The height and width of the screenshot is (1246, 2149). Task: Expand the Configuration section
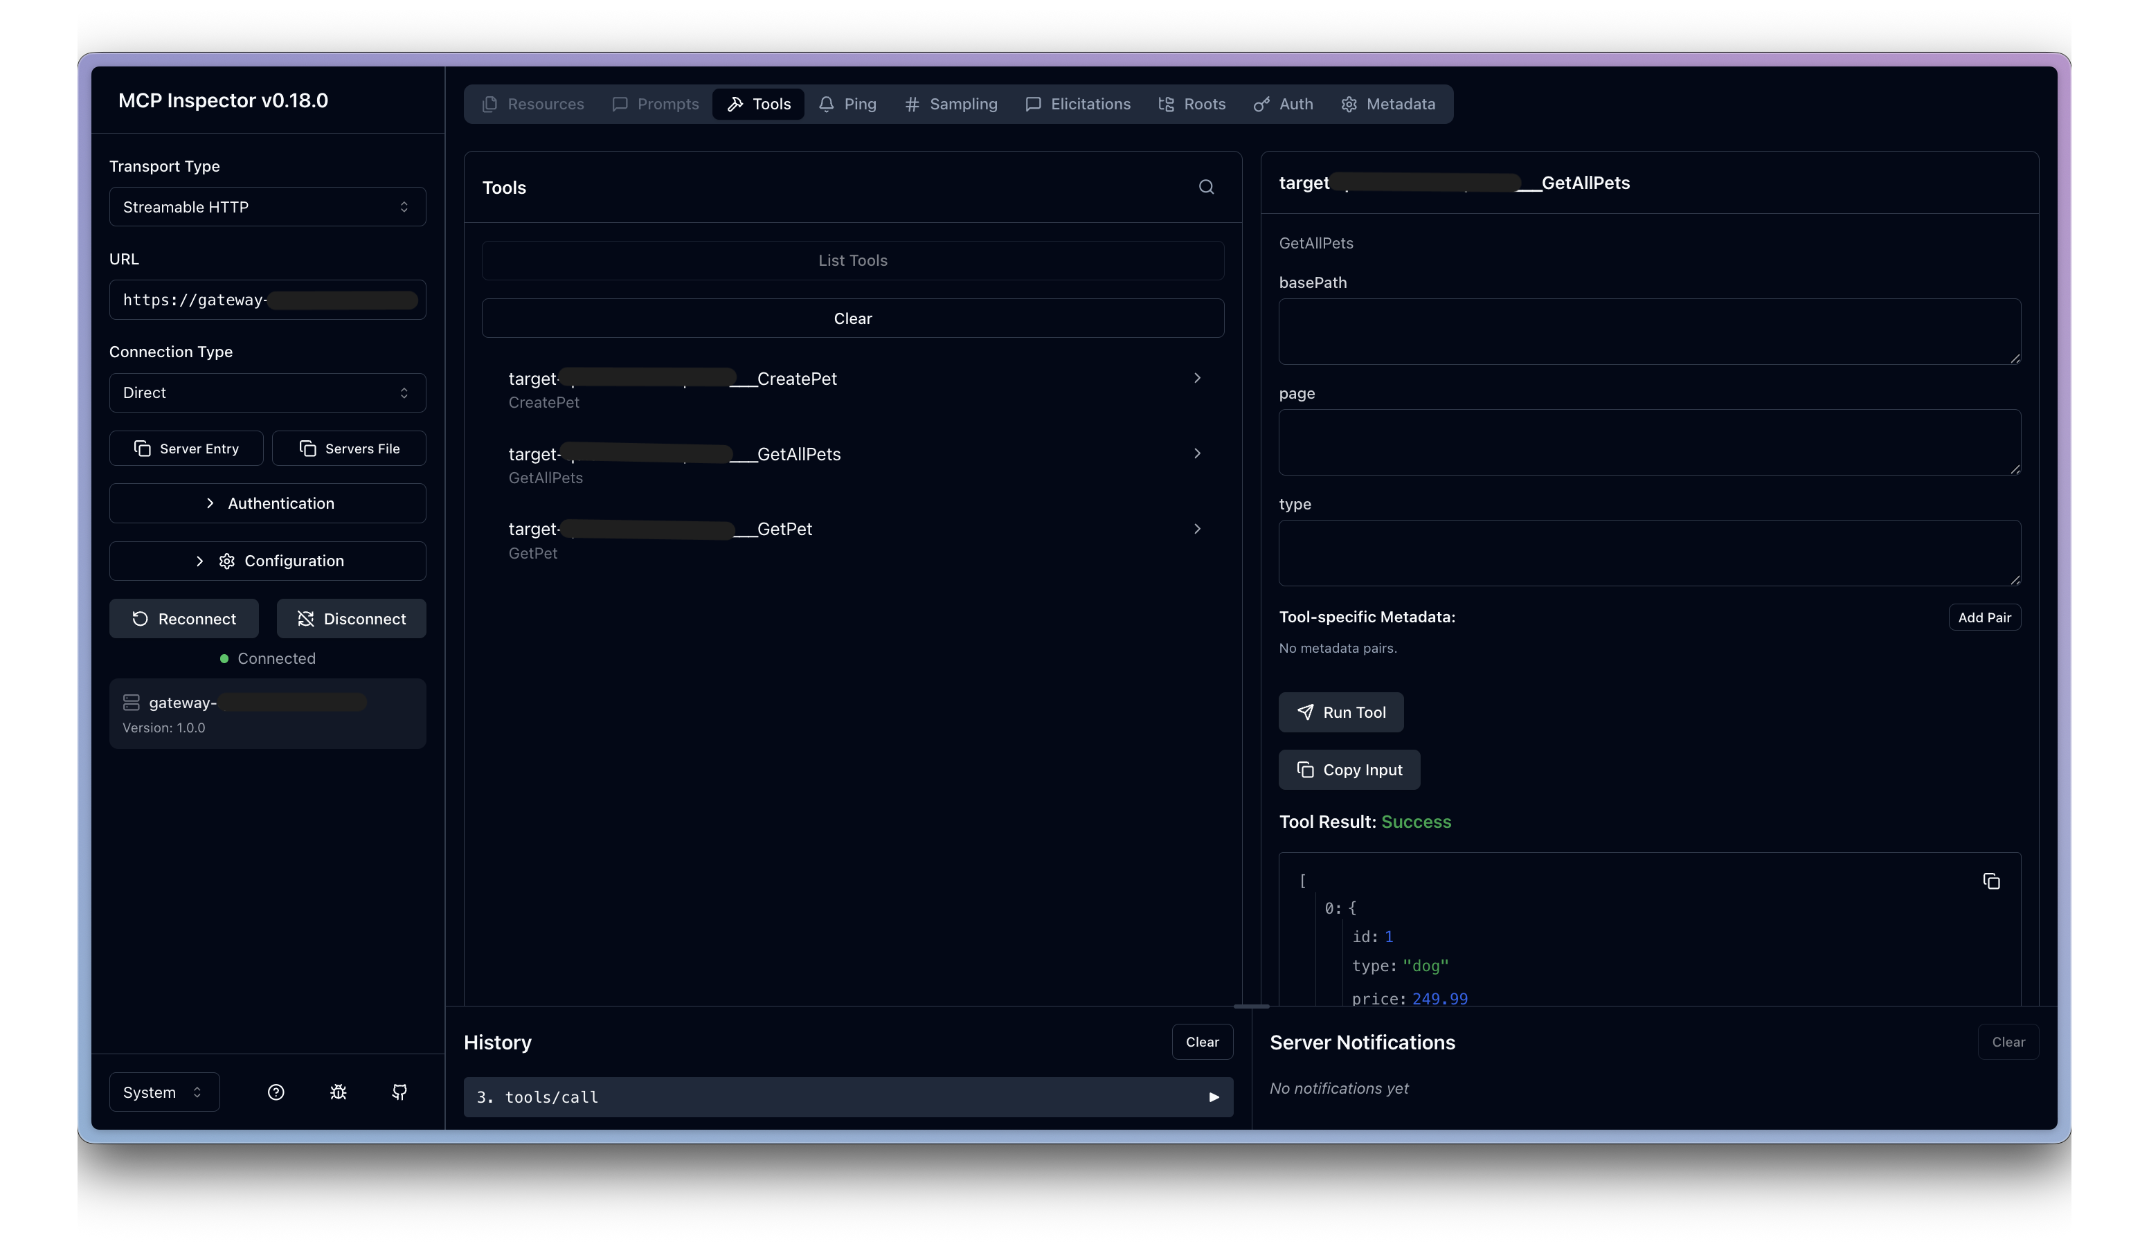pyautogui.click(x=267, y=561)
